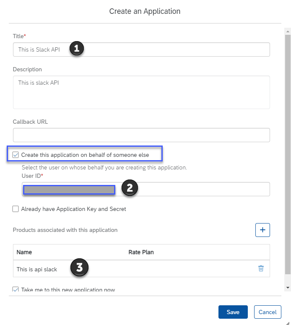This screenshot has height=325, width=291.
Task: Click the Rate Plan column header
Action: coord(141,252)
